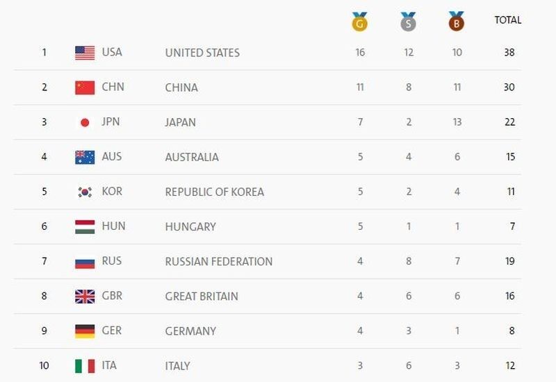
Task: Click the Germany flag icon
Action: pos(85,331)
